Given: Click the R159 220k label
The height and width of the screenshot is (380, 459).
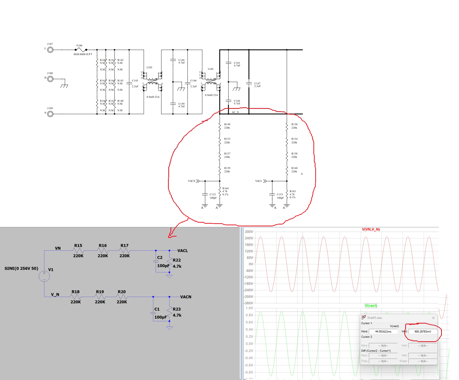Looking at the screenshot, I should click(227, 170).
